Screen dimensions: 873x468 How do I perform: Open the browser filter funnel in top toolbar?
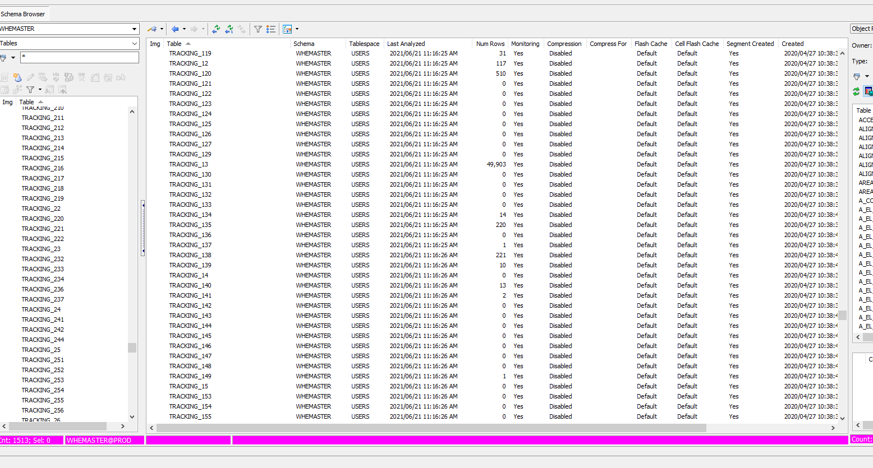click(x=258, y=29)
